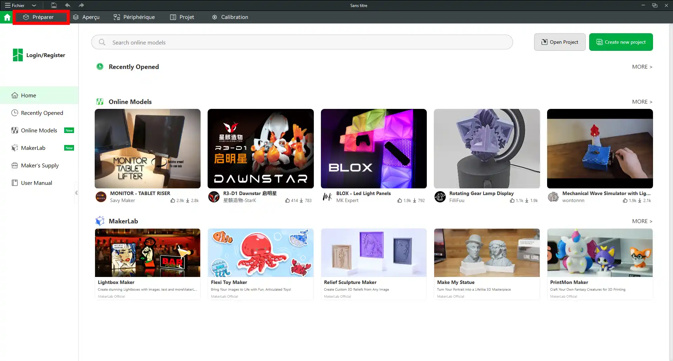Click MORE beside Online Models heading

pos(642,102)
